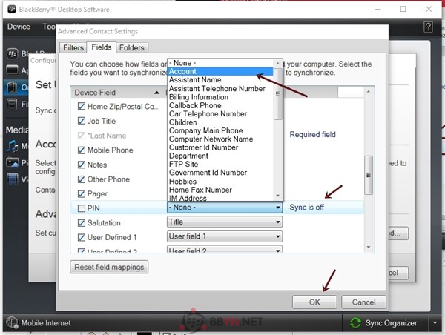
Task: Switch to the Filters tab
Action: 73,47
